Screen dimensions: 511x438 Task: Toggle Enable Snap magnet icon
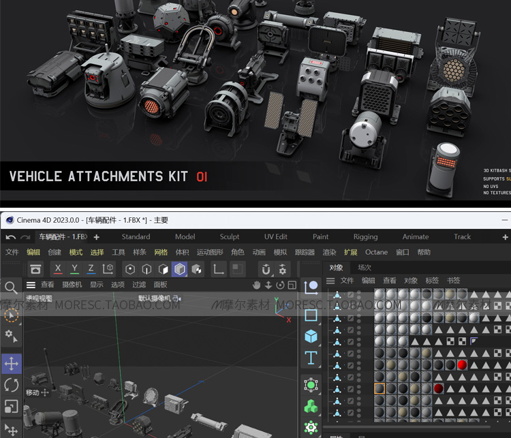point(266,269)
